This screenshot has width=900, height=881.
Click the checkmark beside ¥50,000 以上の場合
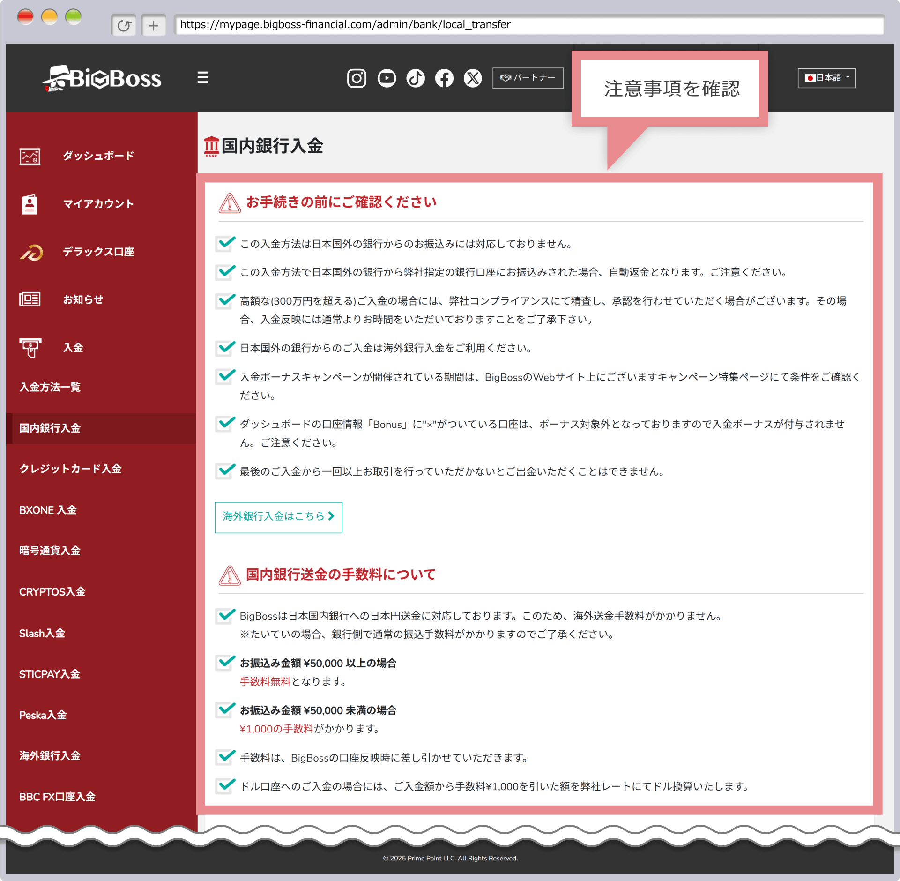click(x=226, y=662)
